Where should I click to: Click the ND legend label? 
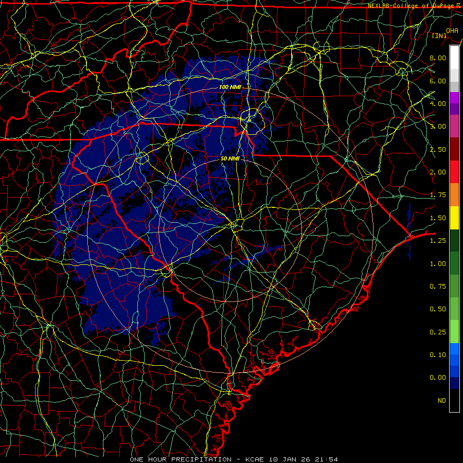tap(442, 401)
